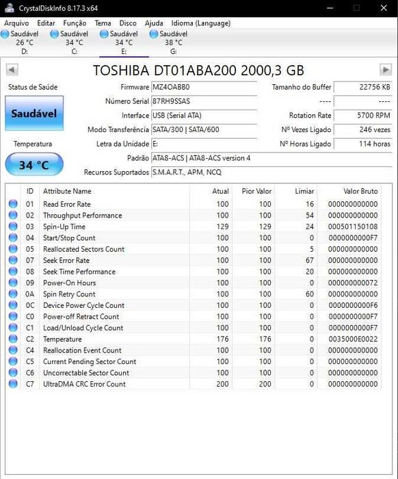Click status orb for Device Power Cycle Count
This screenshot has width=398, height=479.
[13, 305]
